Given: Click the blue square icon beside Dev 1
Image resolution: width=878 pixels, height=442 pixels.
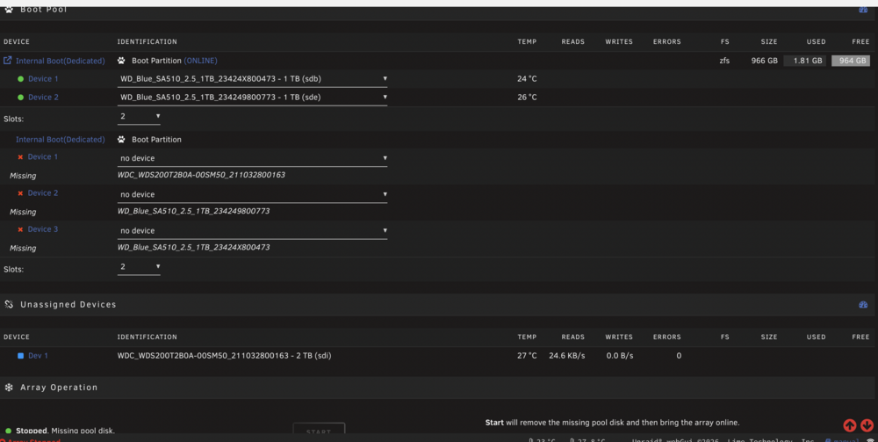Looking at the screenshot, I should 21,356.
